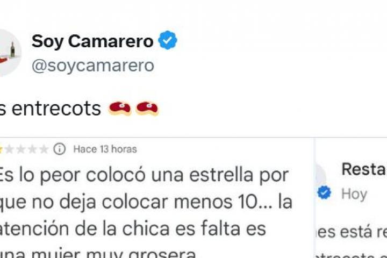Click the blue verified badge beside Soy Camarero
Image resolution: width=387 pixels, height=258 pixels.
coord(168,40)
